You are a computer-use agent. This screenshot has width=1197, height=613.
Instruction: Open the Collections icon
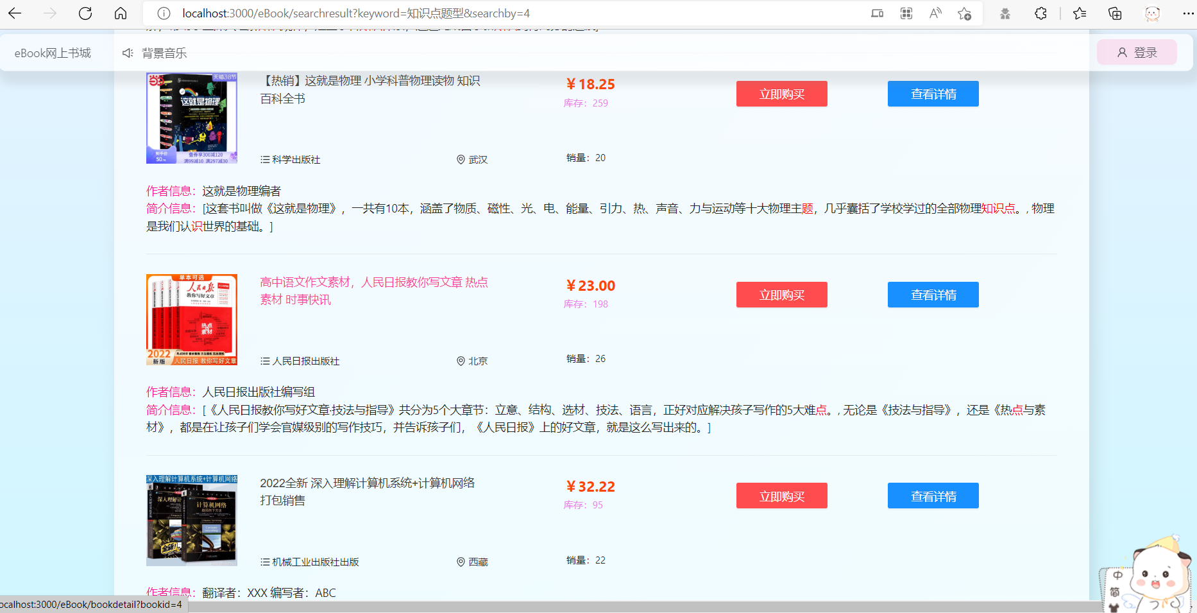[x=1115, y=13]
